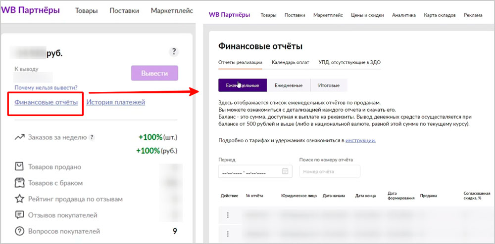Viewport: 495px width, 244px height.
Task: Click box icon beside Товаров с браком
Action: 20,183
